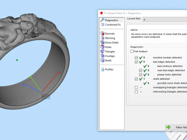Switch to Combined Fix page
The width and height of the screenshot is (187, 140).
113,24
